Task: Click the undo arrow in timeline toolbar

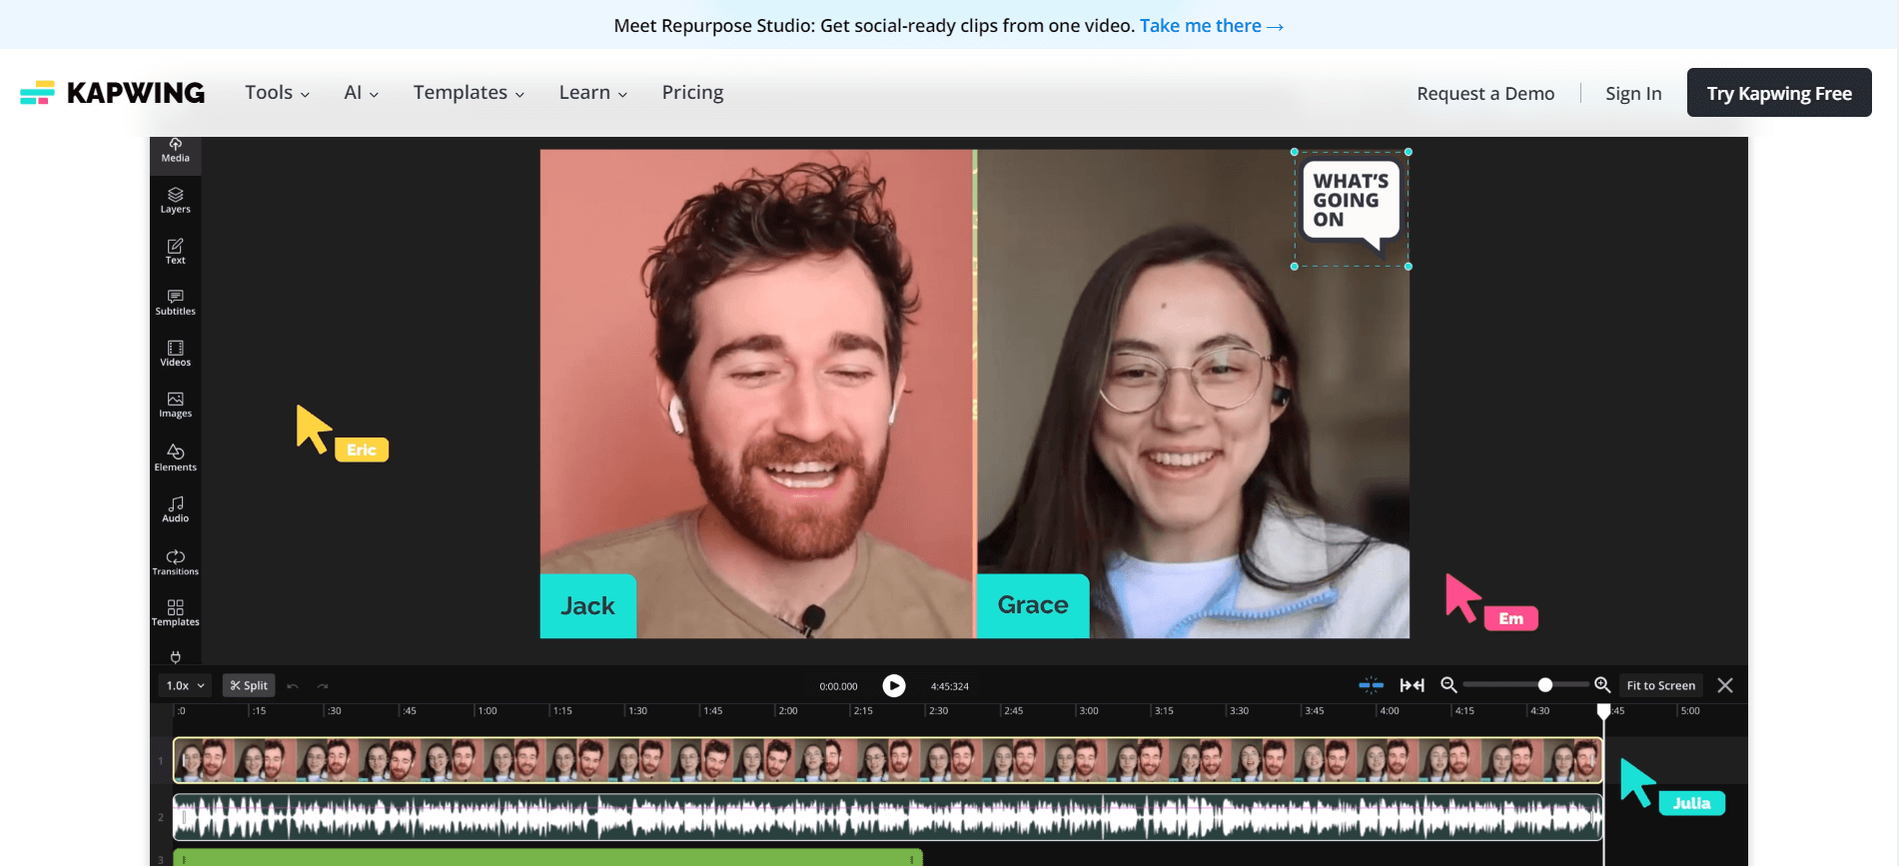Action: click(293, 686)
